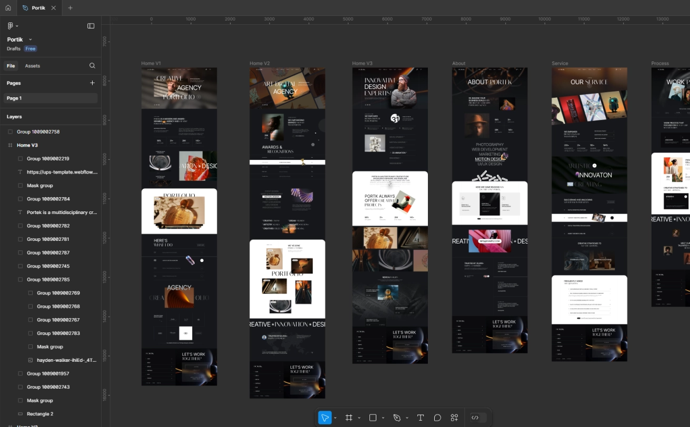Add a new page
The height and width of the screenshot is (427, 690).
92,83
